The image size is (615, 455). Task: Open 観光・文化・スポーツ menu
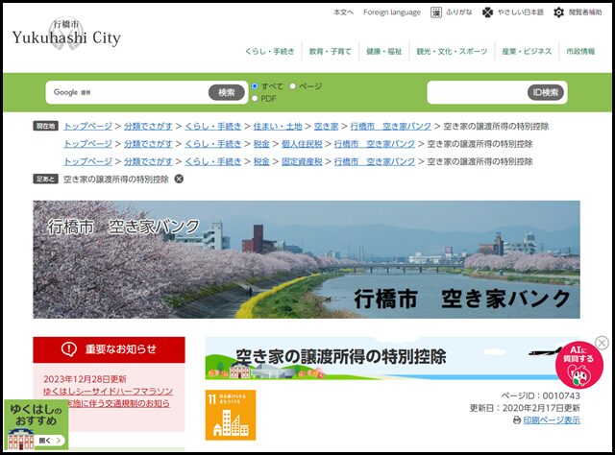click(452, 51)
